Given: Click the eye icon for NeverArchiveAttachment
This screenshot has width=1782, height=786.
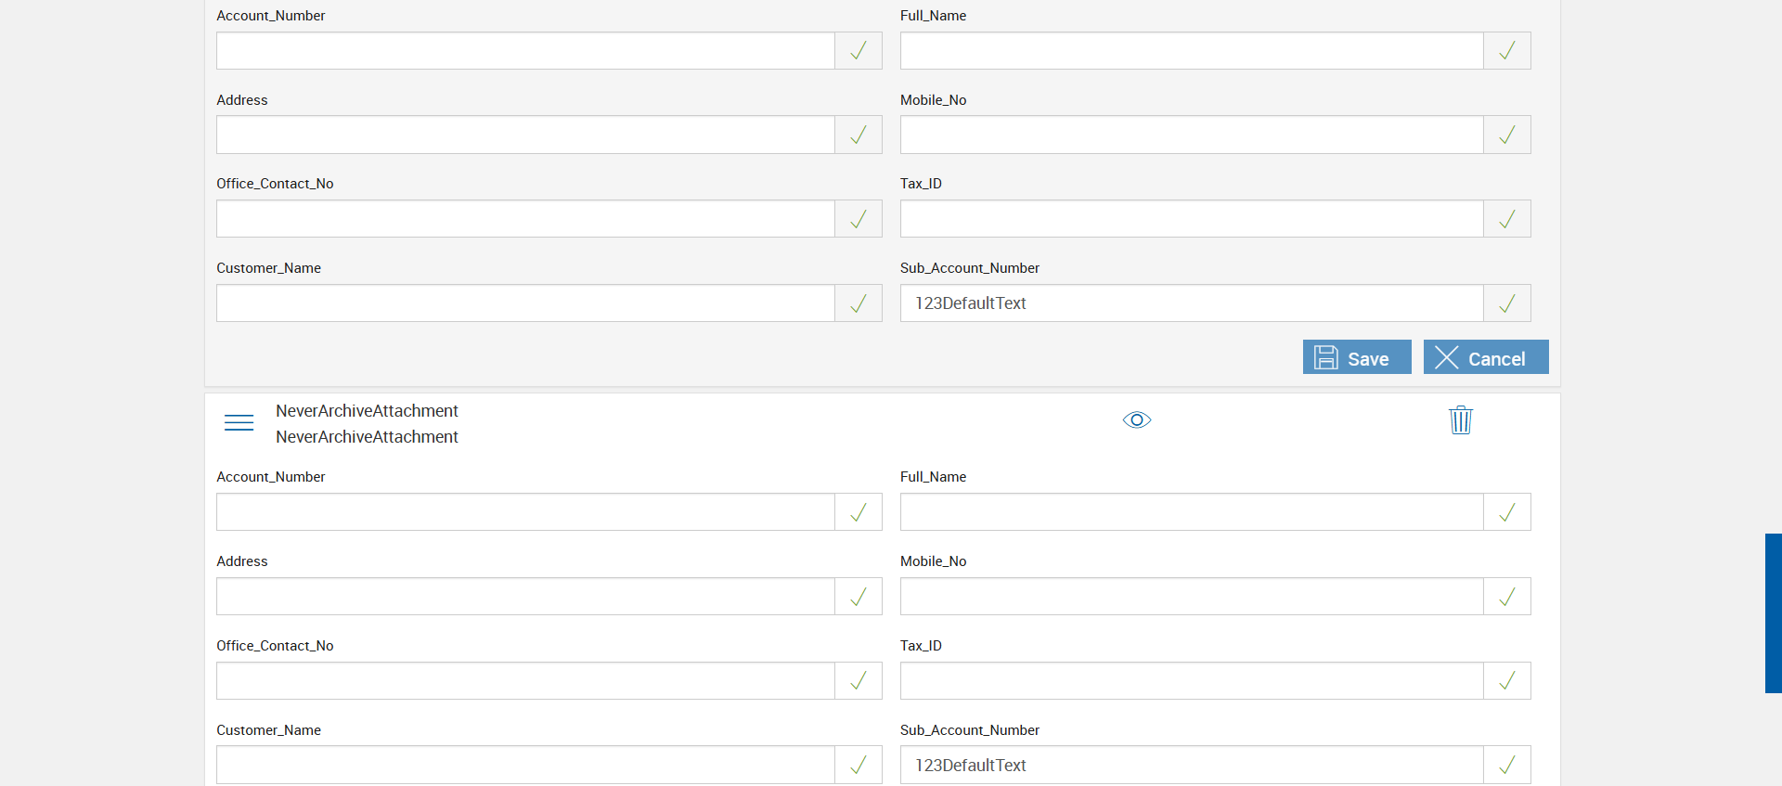Looking at the screenshot, I should 1136,420.
